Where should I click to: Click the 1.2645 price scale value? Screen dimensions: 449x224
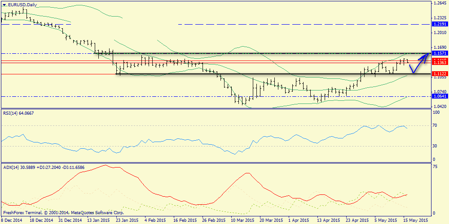click(439, 3)
